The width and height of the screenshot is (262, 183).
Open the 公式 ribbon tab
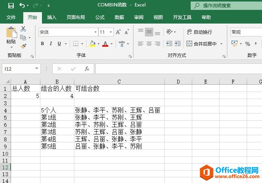click(100, 17)
